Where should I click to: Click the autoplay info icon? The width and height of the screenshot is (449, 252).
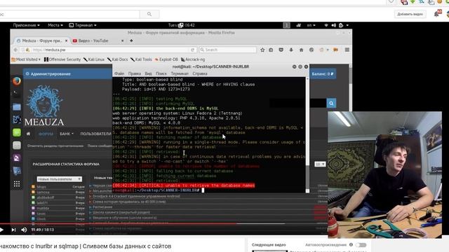[x=351, y=245]
